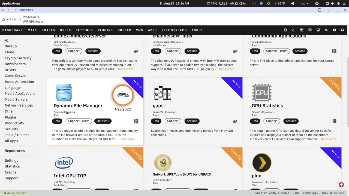The image size is (349, 196).
Task: Open Statistics in sidebar
Action: tap(12, 166)
